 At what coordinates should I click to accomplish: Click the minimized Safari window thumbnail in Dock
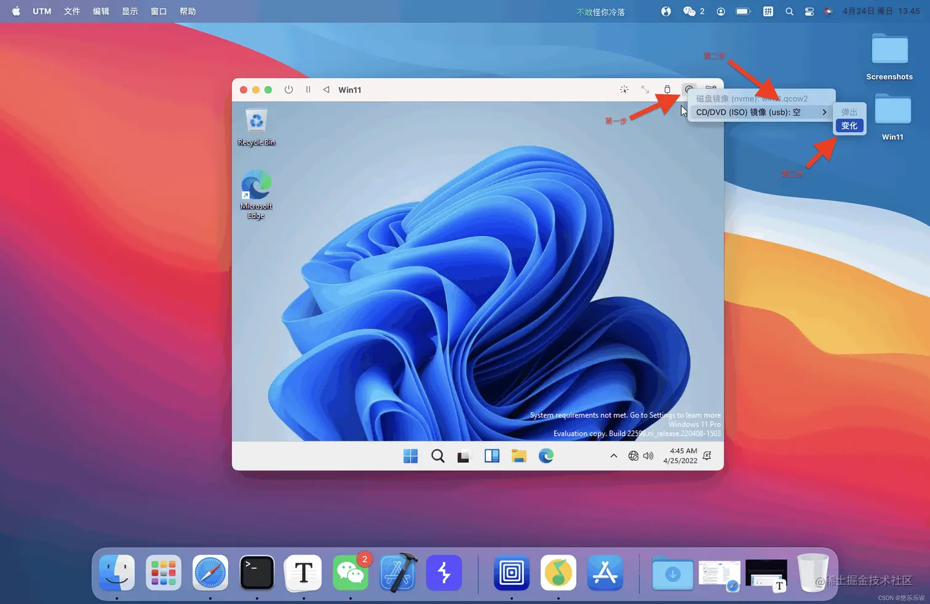pyautogui.click(x=719, y=574)
